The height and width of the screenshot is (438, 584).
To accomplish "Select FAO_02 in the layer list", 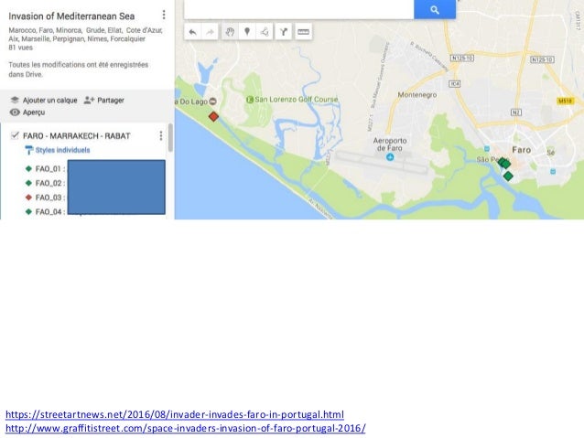I will click(x=50, y=183).
